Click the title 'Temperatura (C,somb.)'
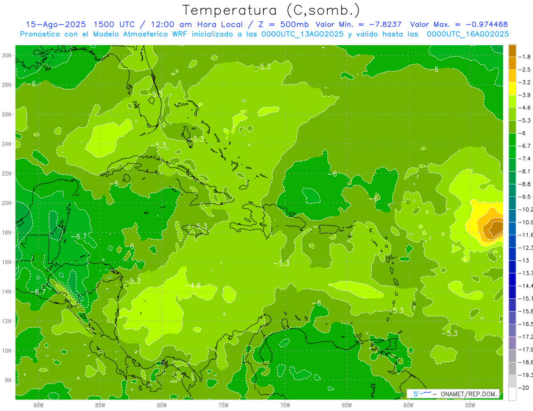Screen dimensions: 533x411 point(271,11)
